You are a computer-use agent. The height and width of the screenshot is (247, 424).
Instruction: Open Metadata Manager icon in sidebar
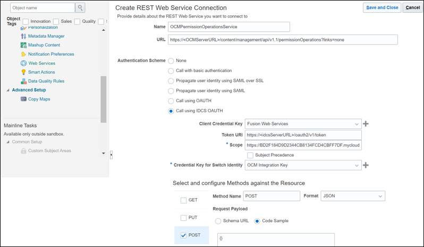pyautogui.click(x=23, y=36)
